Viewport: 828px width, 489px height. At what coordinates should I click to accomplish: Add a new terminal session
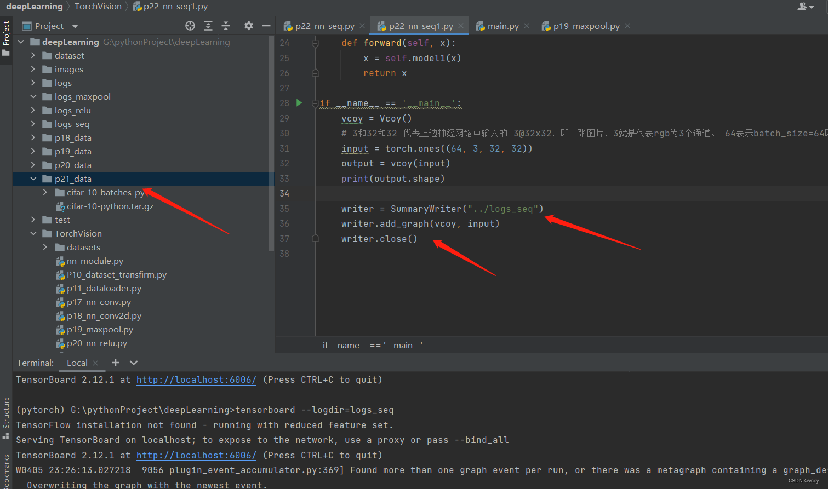(x=116, y=363)
